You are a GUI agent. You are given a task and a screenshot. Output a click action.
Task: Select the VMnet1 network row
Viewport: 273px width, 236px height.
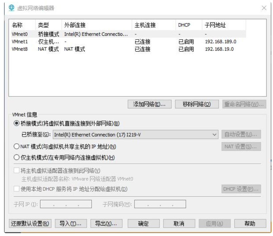click(x=129, y=42)
